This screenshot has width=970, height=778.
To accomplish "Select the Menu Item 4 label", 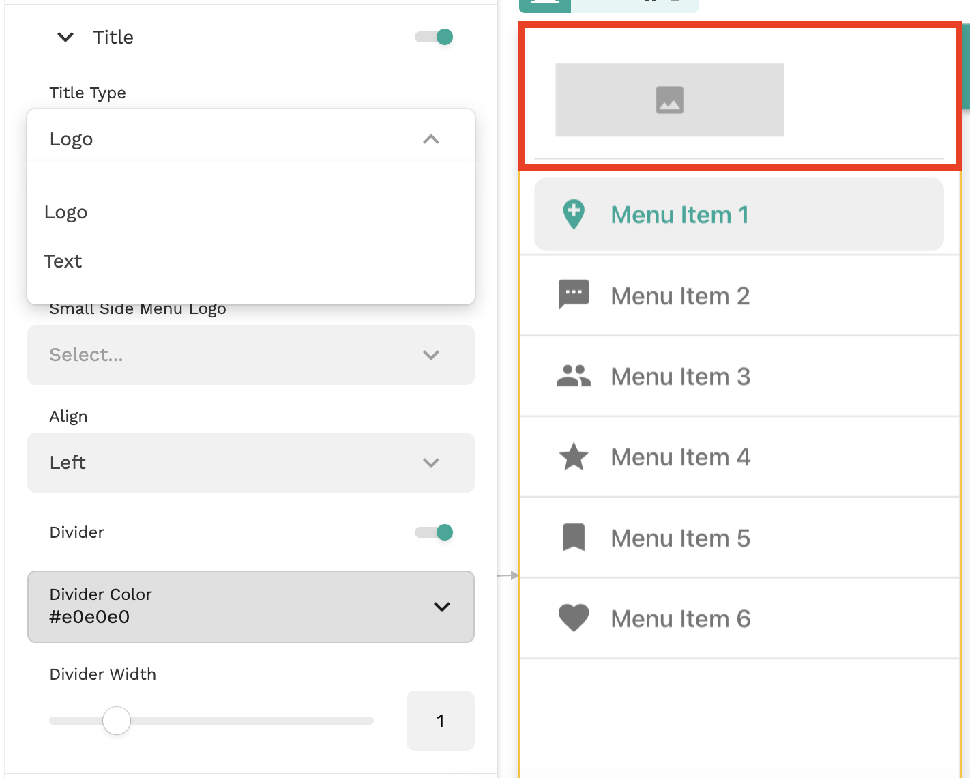I will coord(680,457).
